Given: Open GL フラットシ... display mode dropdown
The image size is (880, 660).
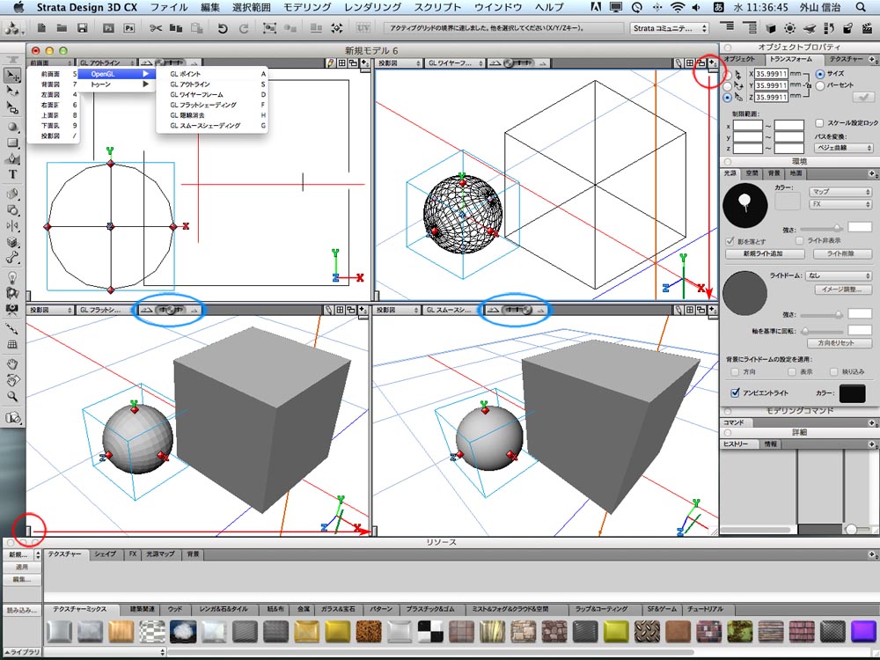Looking at the screenshot, I should (105, 310).
